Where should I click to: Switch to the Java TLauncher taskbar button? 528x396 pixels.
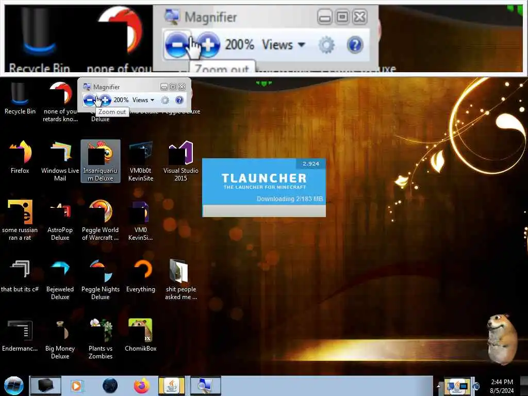click(x=172, y=386)
